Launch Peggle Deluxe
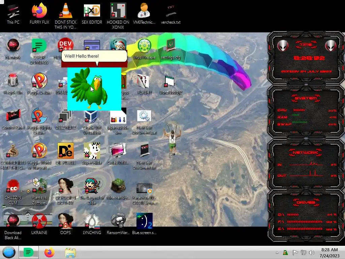345x259 pixels. pyautogui.click(x=39, y=84)
